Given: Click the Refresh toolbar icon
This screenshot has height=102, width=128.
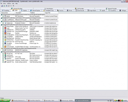Looking at the screenshot, I should tap(4, 6).
